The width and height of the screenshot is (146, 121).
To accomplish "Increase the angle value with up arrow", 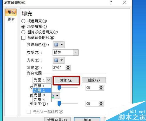I will pos(68,66).
